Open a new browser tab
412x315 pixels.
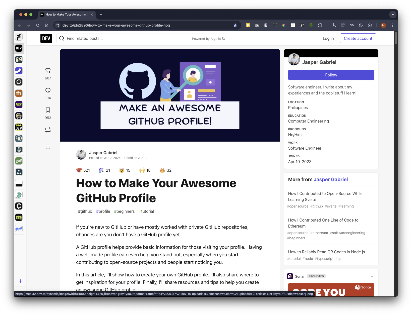[101, 15]
